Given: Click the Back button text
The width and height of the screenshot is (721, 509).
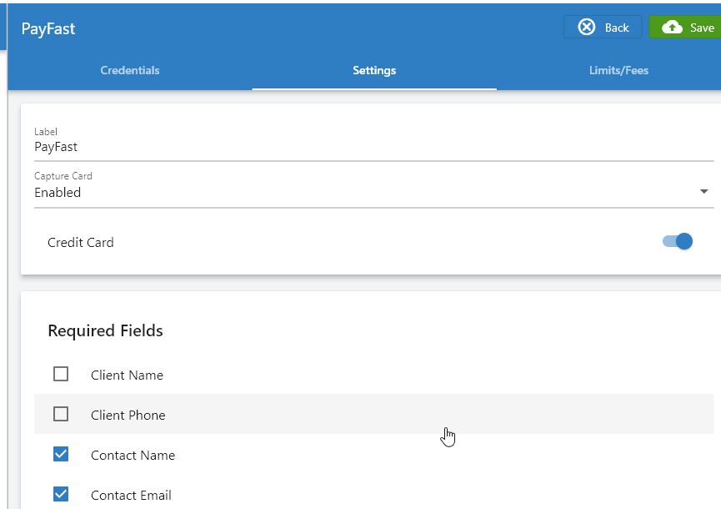Looking at the screenshot, I should coord(617,28).
